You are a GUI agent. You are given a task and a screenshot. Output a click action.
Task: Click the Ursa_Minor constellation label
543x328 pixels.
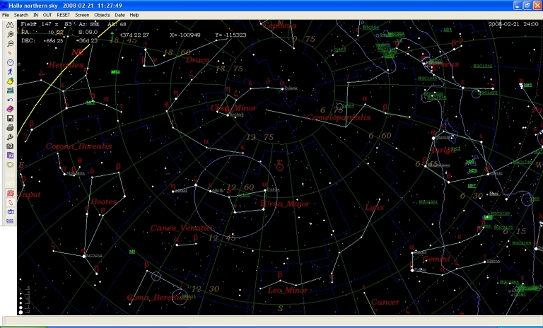click(233, 108)
